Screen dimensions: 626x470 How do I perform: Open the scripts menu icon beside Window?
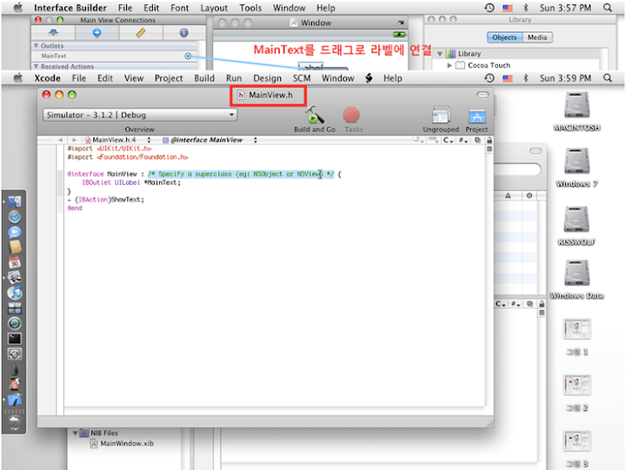click(369, 78)
